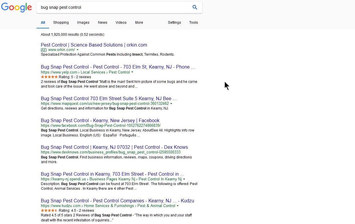Open the Images tab
This screenshot has width=355, height=224.
coord(83,23)
